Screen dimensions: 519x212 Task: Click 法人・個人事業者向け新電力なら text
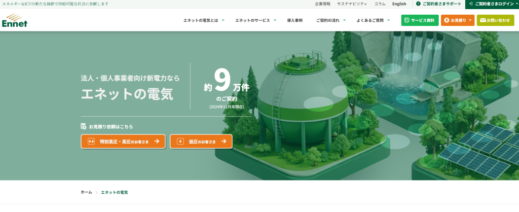[130, 78]
